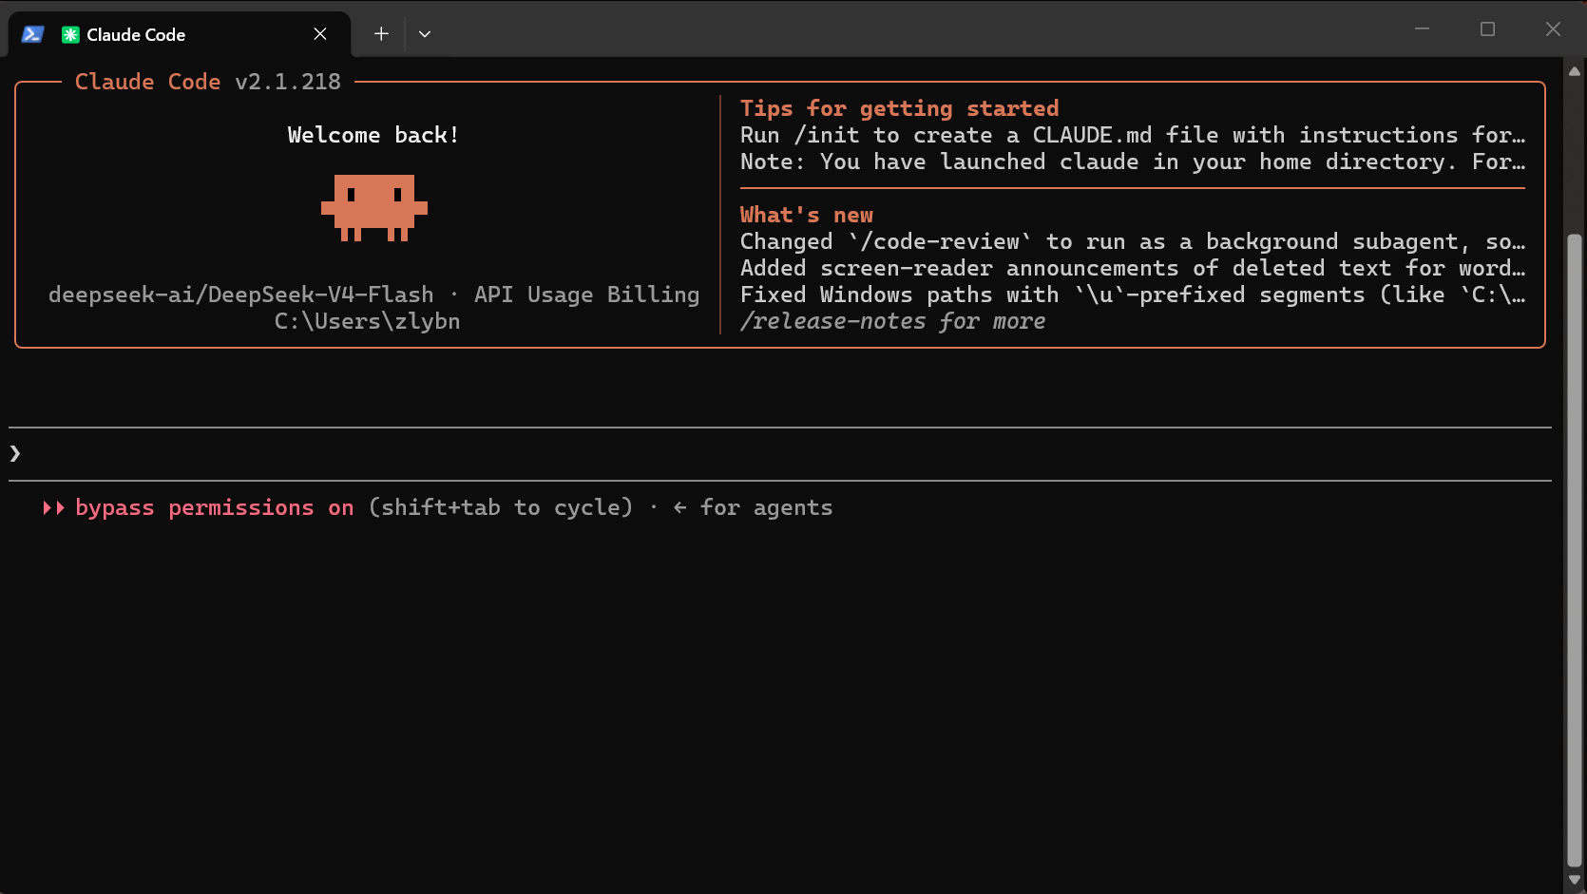
Task: Click the prompt chevron symbol
Action: coord(15,454)
